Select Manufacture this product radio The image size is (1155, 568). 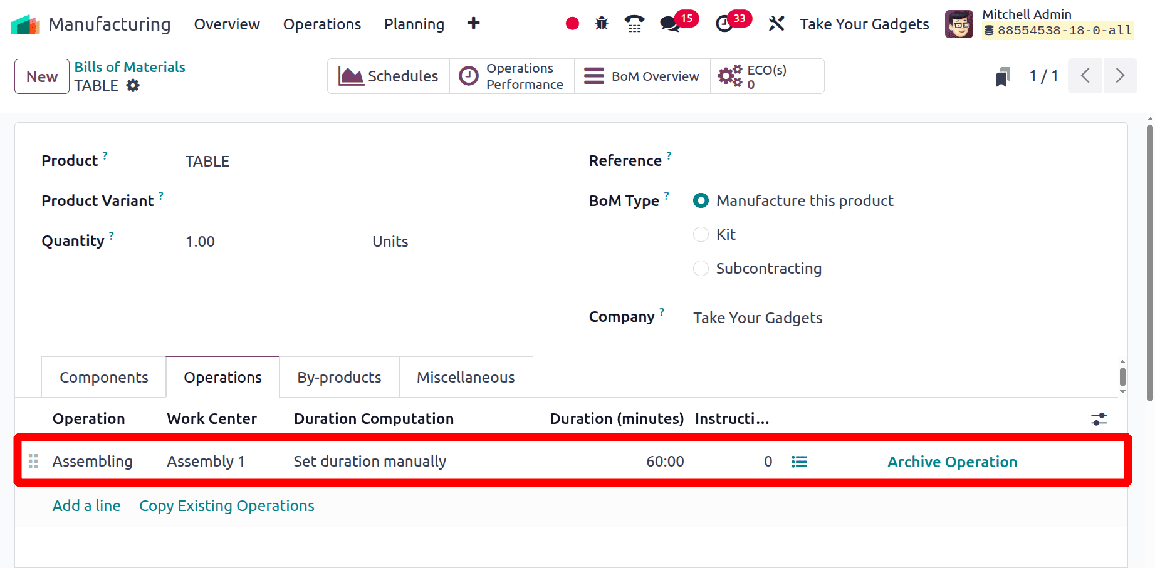[701, 200]
